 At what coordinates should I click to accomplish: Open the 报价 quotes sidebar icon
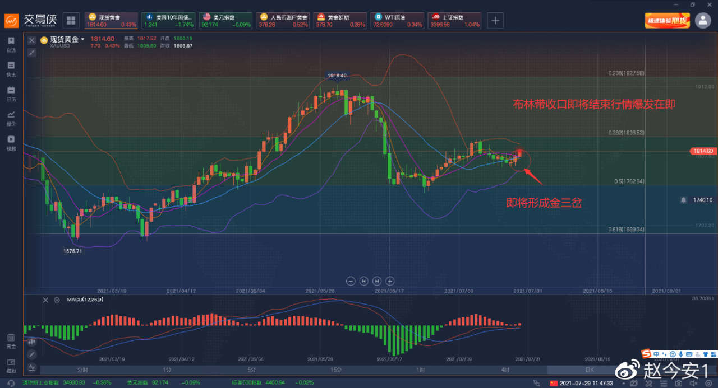(x=11, y=118)
